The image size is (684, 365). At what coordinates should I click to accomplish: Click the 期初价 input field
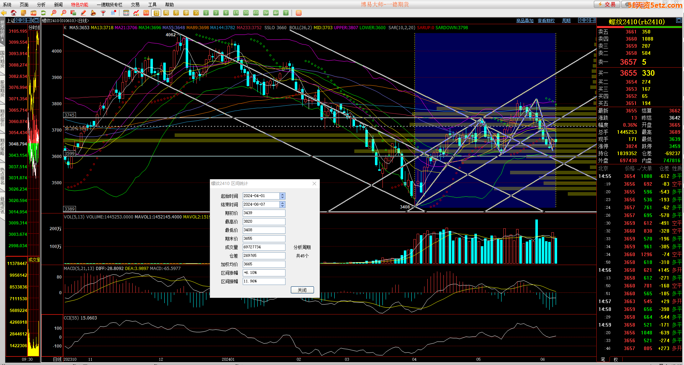click(x=264, y=213)
